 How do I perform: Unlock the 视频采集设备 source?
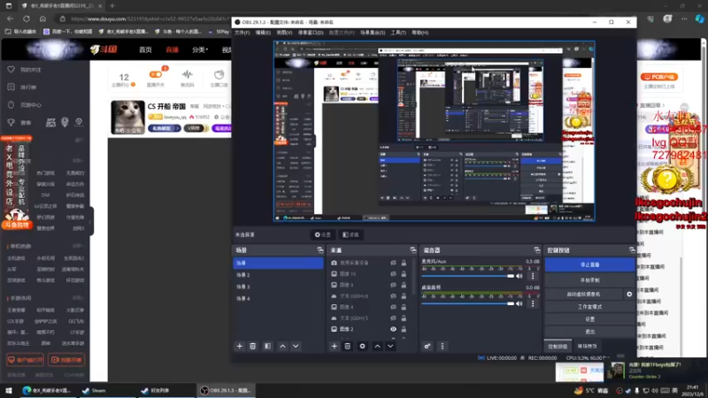[x=404, y=263]
